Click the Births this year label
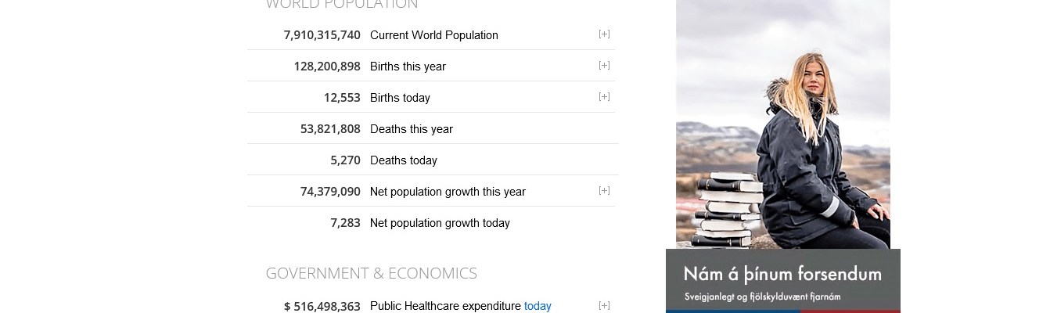Image resolution: width=1050 pixels, height=313 pixels. [x=408, y=67]
